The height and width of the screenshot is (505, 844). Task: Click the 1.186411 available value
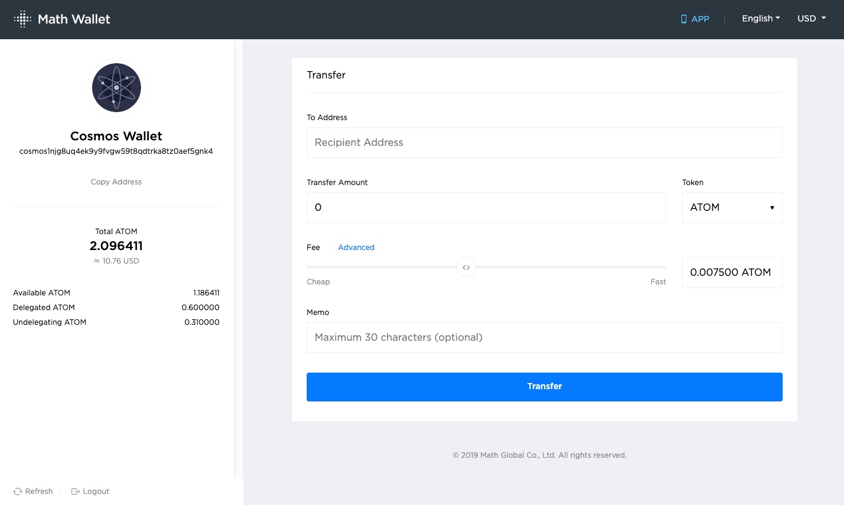[206, 293]
